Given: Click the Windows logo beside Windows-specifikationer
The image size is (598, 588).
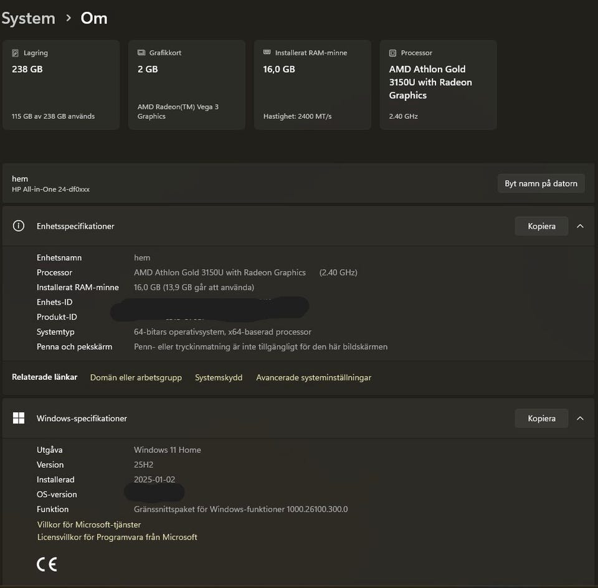Looking at the screenshot, I should [19, 418].
